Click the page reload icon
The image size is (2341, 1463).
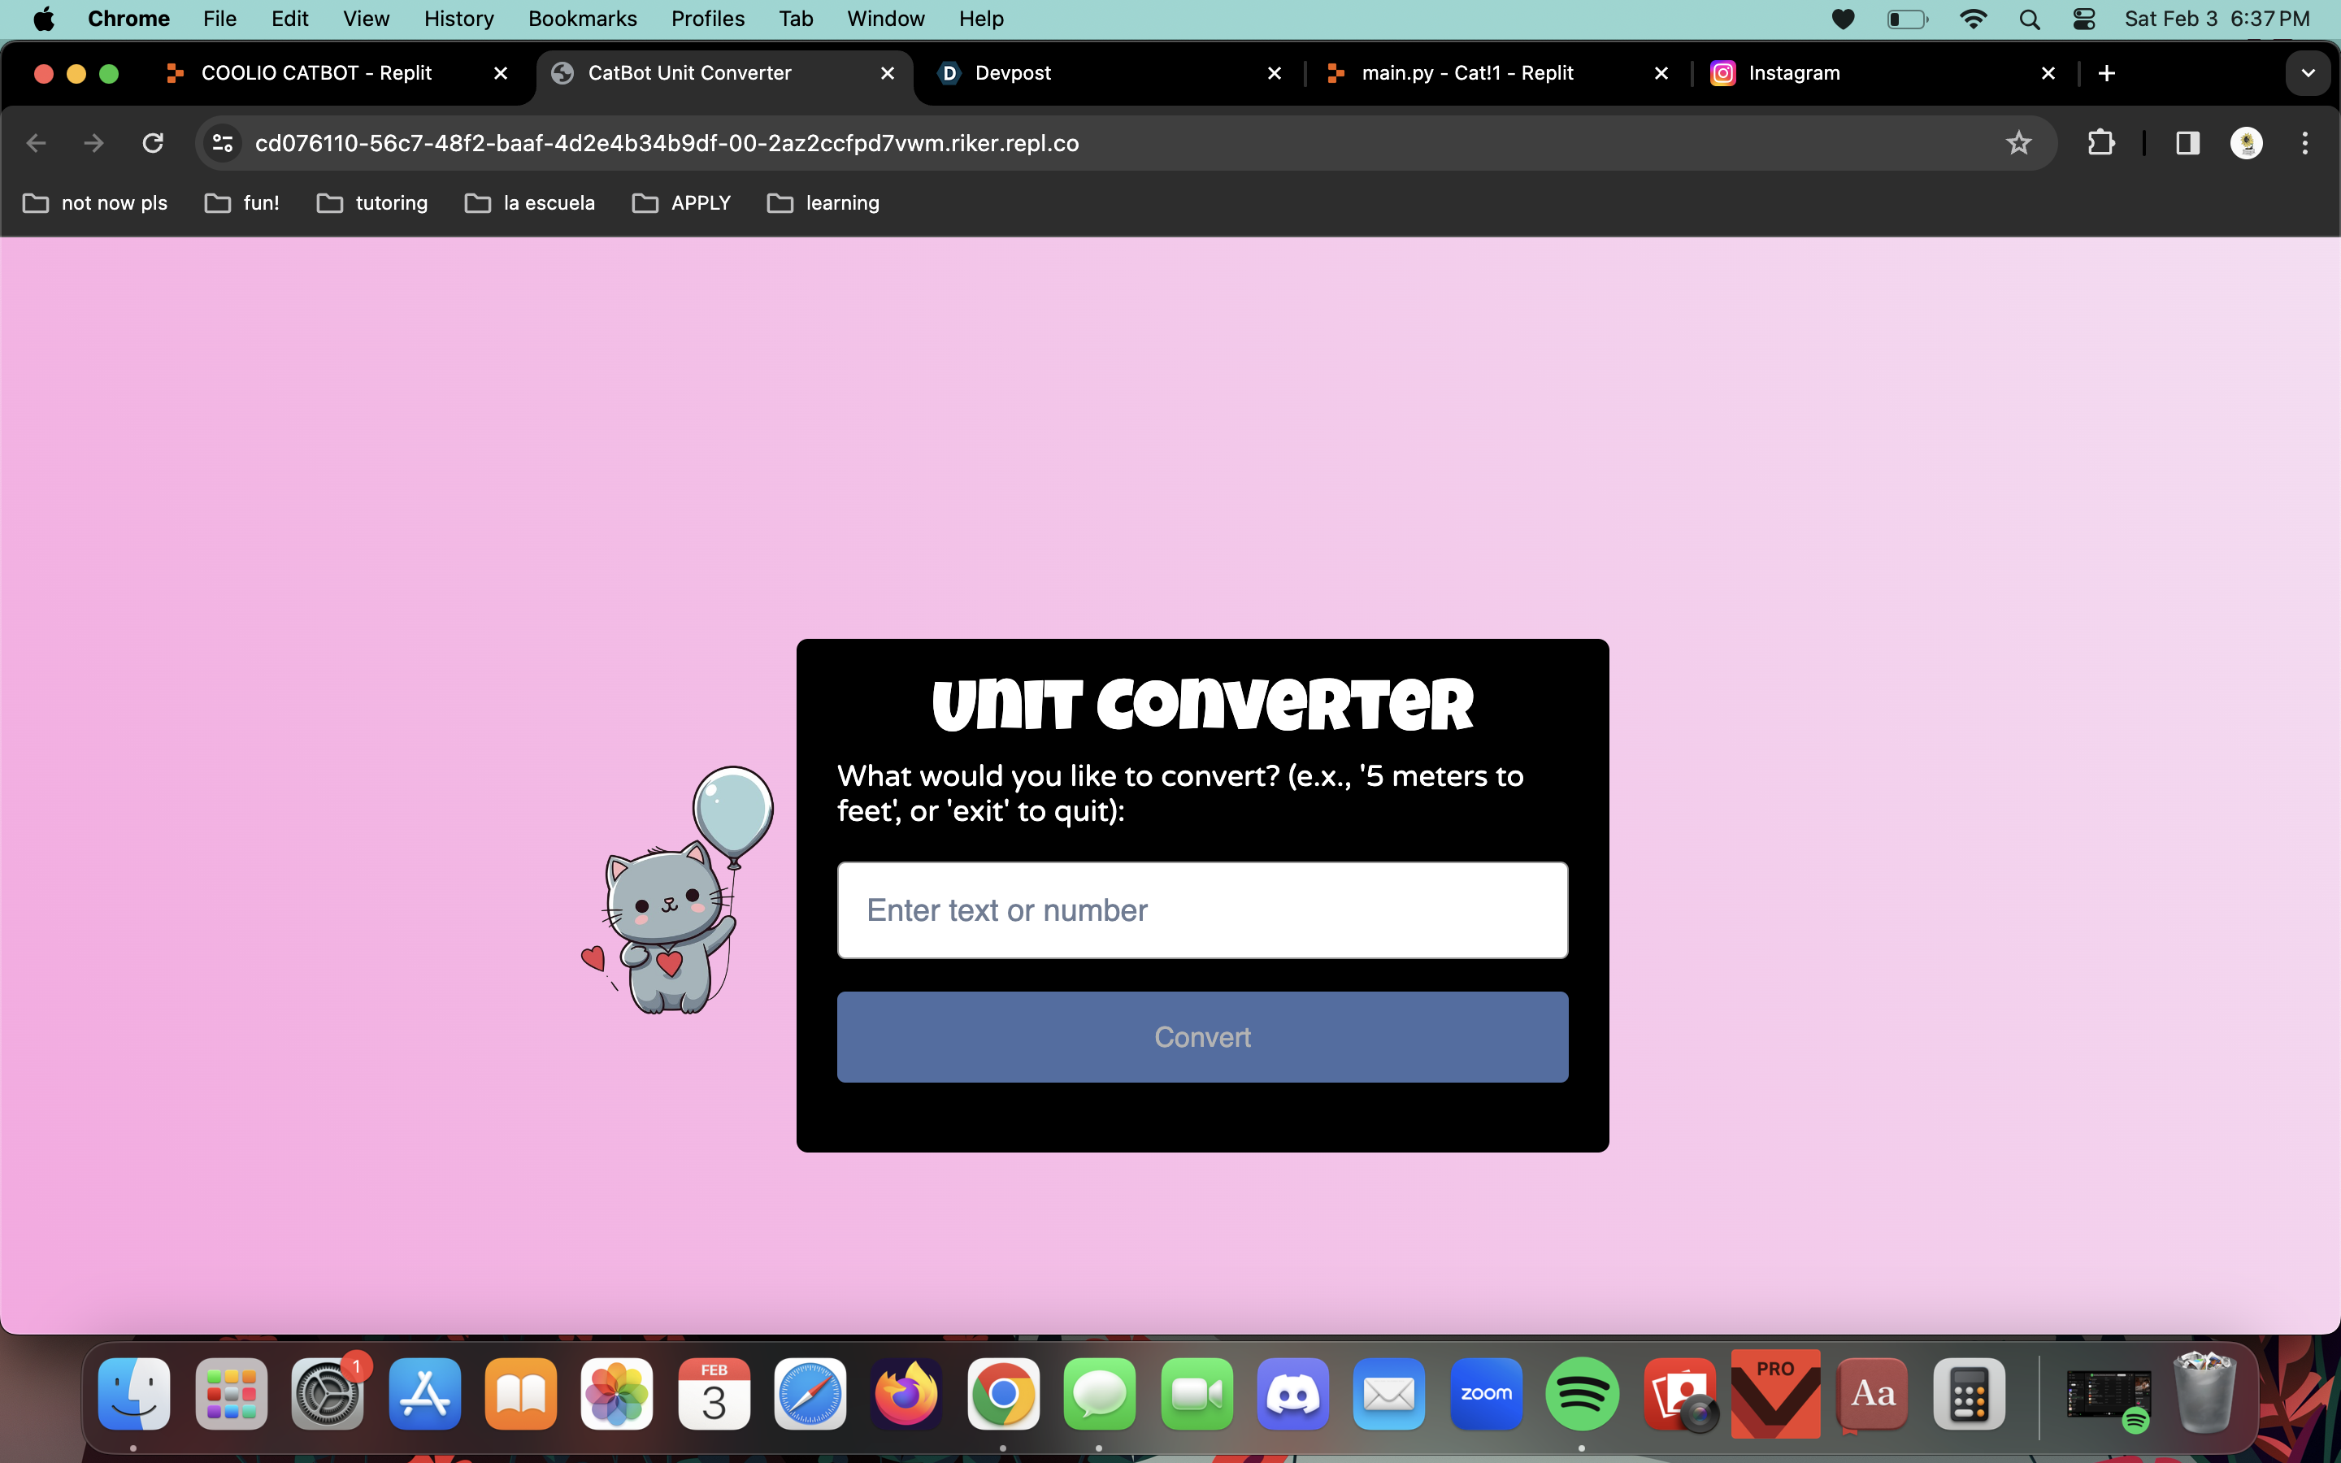pos(153,143)
